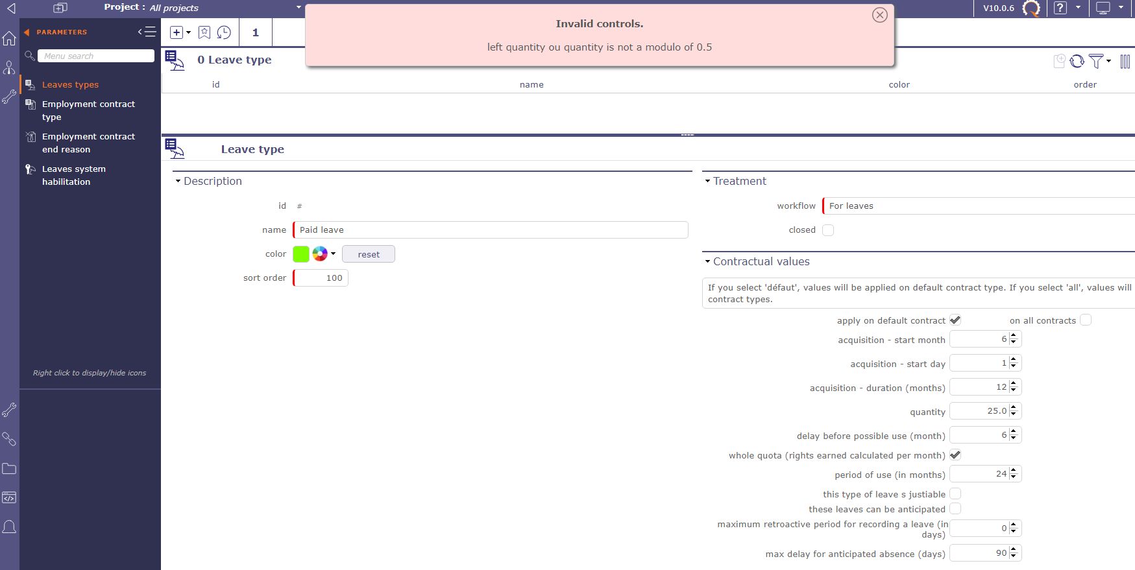This screenshot has width=1135, height=570.
Task: Sort by the color column header
Action: point(899,84)
